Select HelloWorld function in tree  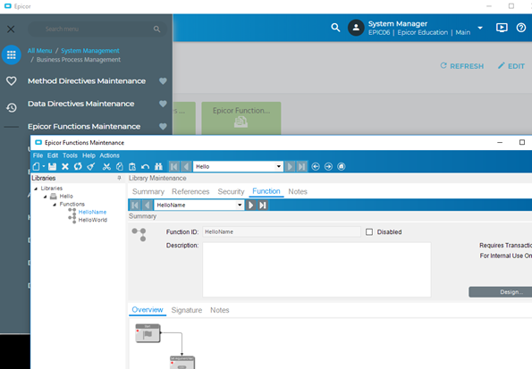click(x=93, y=220)
